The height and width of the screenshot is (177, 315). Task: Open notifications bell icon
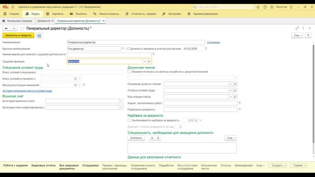click(x=258, y=7)
